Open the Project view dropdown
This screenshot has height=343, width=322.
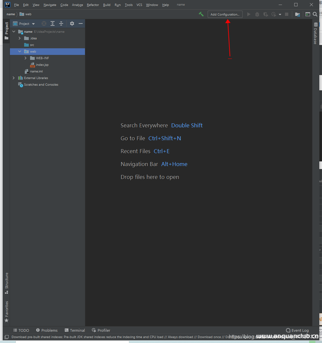[x=24, y=24]
